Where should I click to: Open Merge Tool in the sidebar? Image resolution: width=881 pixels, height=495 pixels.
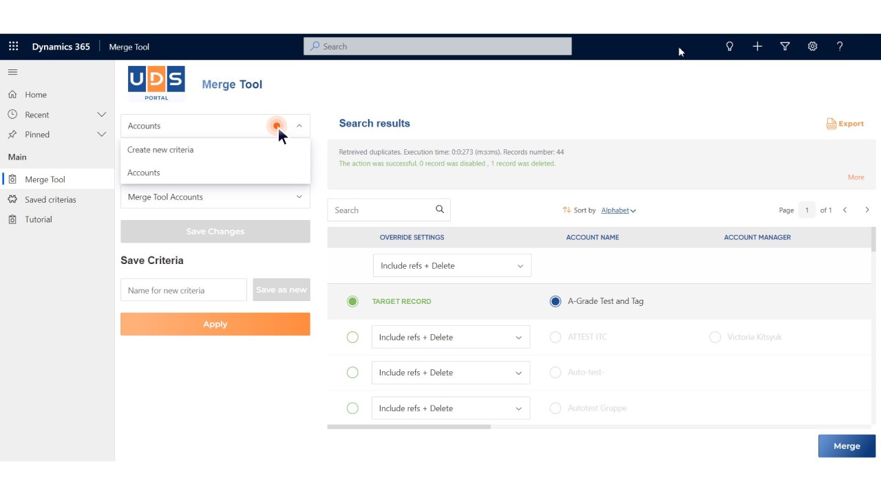click(57, 179)
